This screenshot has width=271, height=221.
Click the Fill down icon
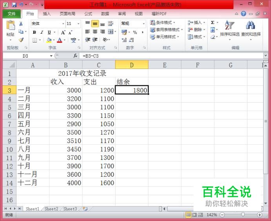213,30
